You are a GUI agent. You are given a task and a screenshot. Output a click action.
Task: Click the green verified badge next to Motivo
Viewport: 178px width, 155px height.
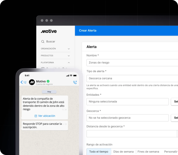(48, 81)
